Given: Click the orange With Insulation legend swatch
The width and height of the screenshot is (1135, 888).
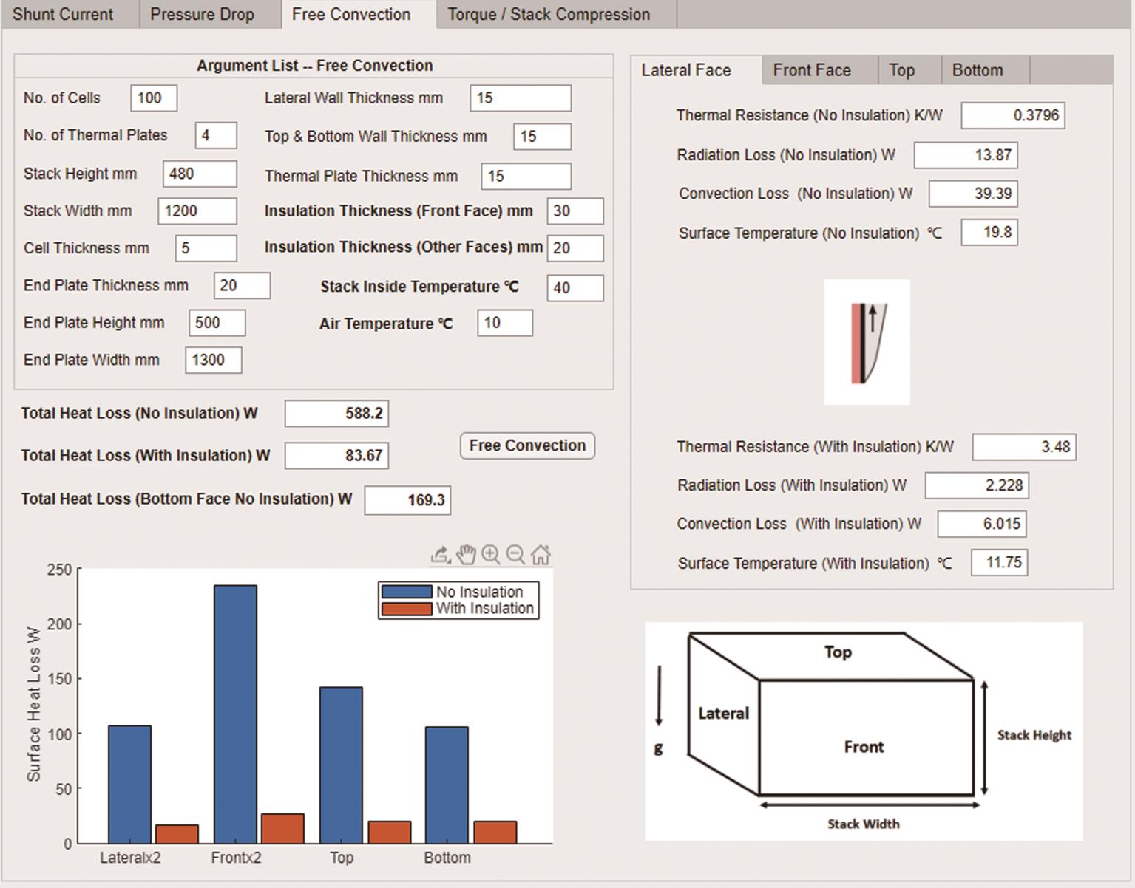Looking at the screenshot, I should pyautogui.click(x=406, y=609).
